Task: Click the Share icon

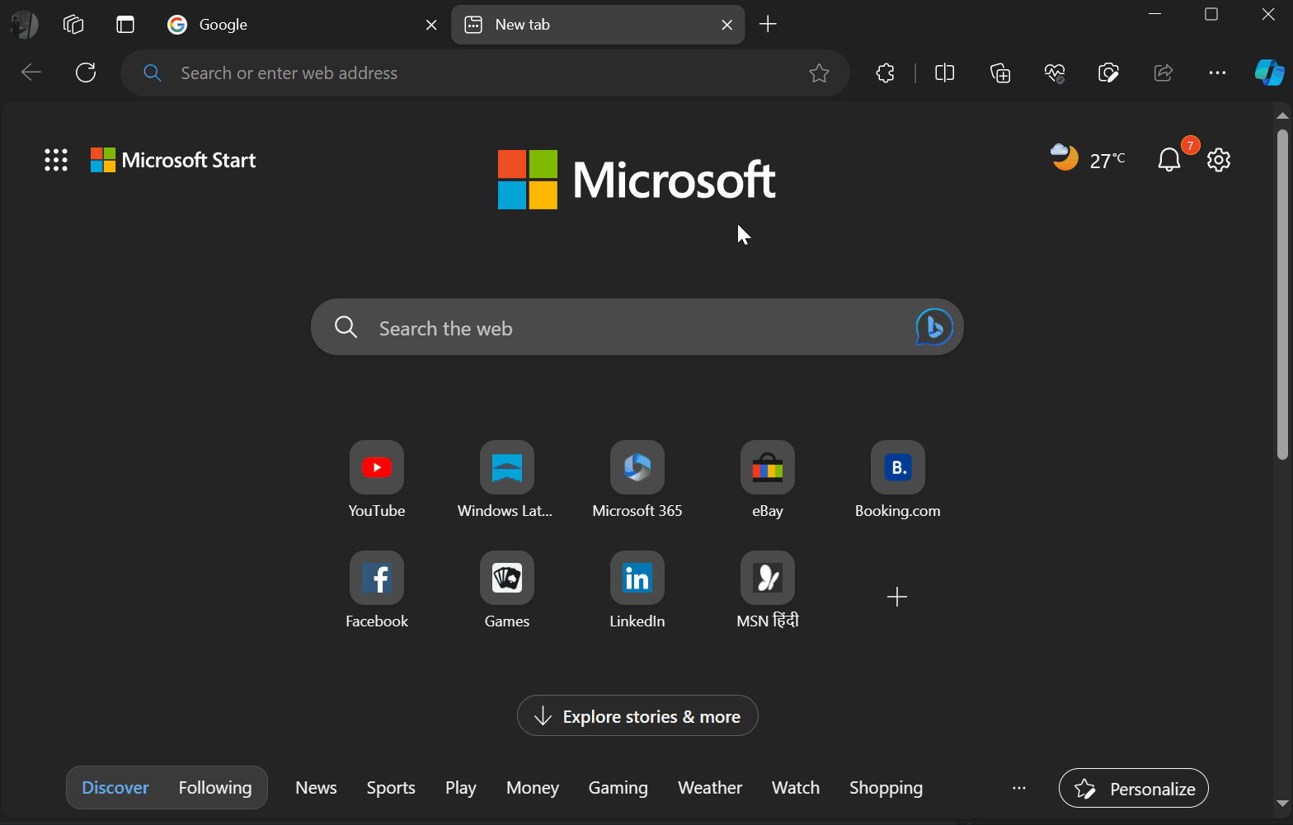Action: 1164,73
